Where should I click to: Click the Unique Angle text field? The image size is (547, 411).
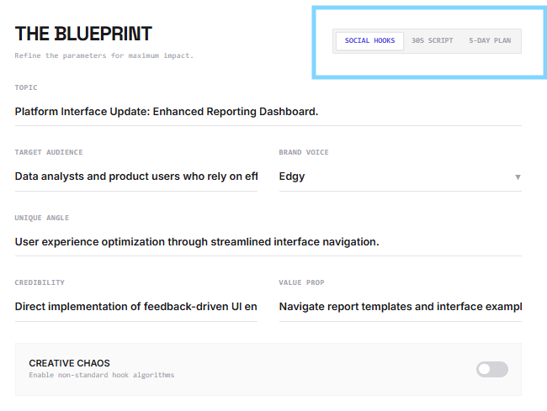pyautogui.click(x=268, y=242)
